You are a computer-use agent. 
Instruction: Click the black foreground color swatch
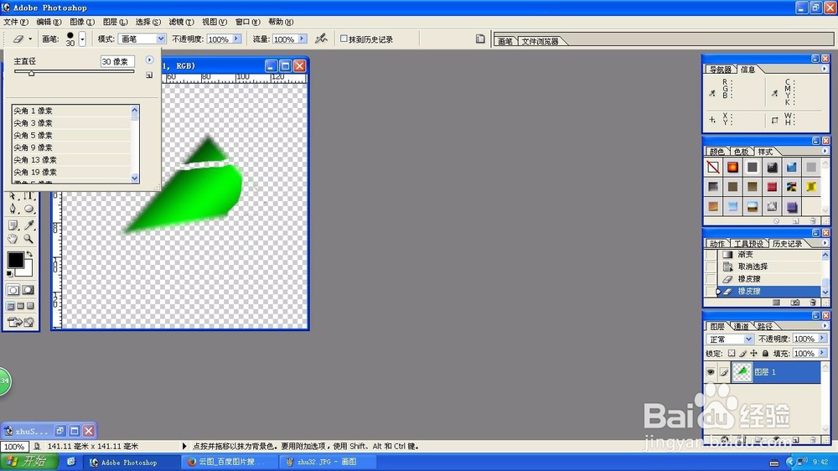15,261
